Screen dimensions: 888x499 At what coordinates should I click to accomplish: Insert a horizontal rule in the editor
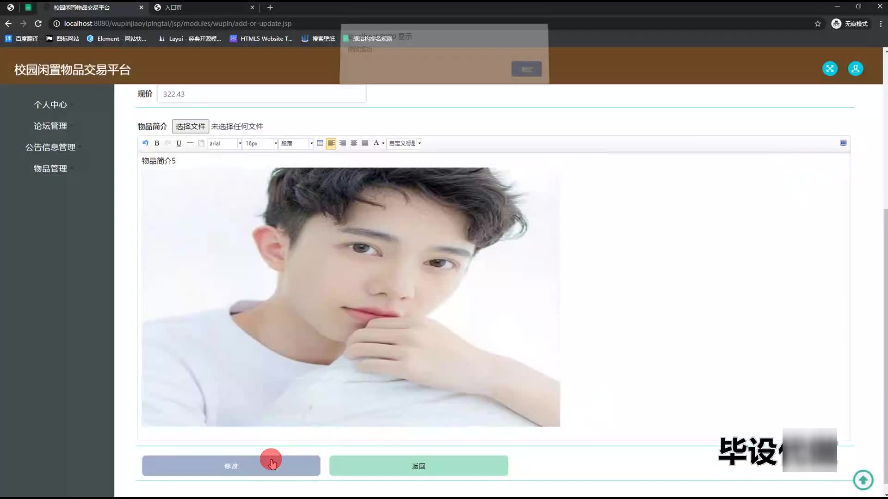pos(190,143)
